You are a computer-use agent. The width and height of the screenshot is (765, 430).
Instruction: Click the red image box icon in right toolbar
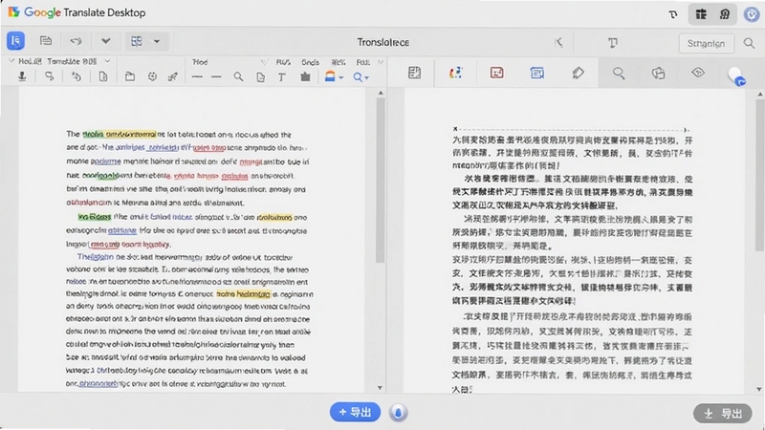click(496, 74)
